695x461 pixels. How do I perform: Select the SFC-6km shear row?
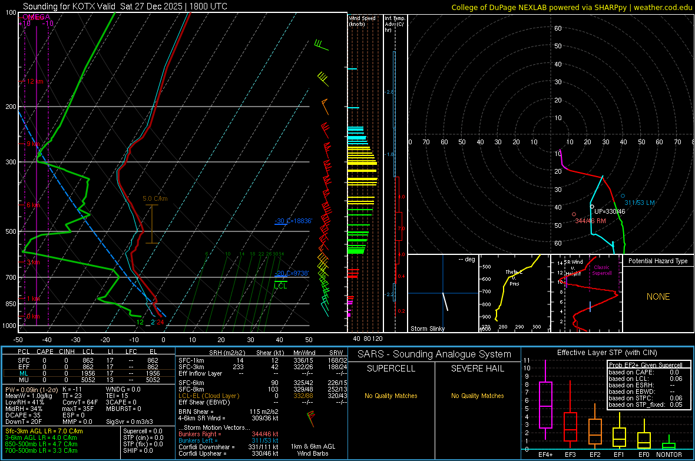pyautogui.click(x=263, y=383)
